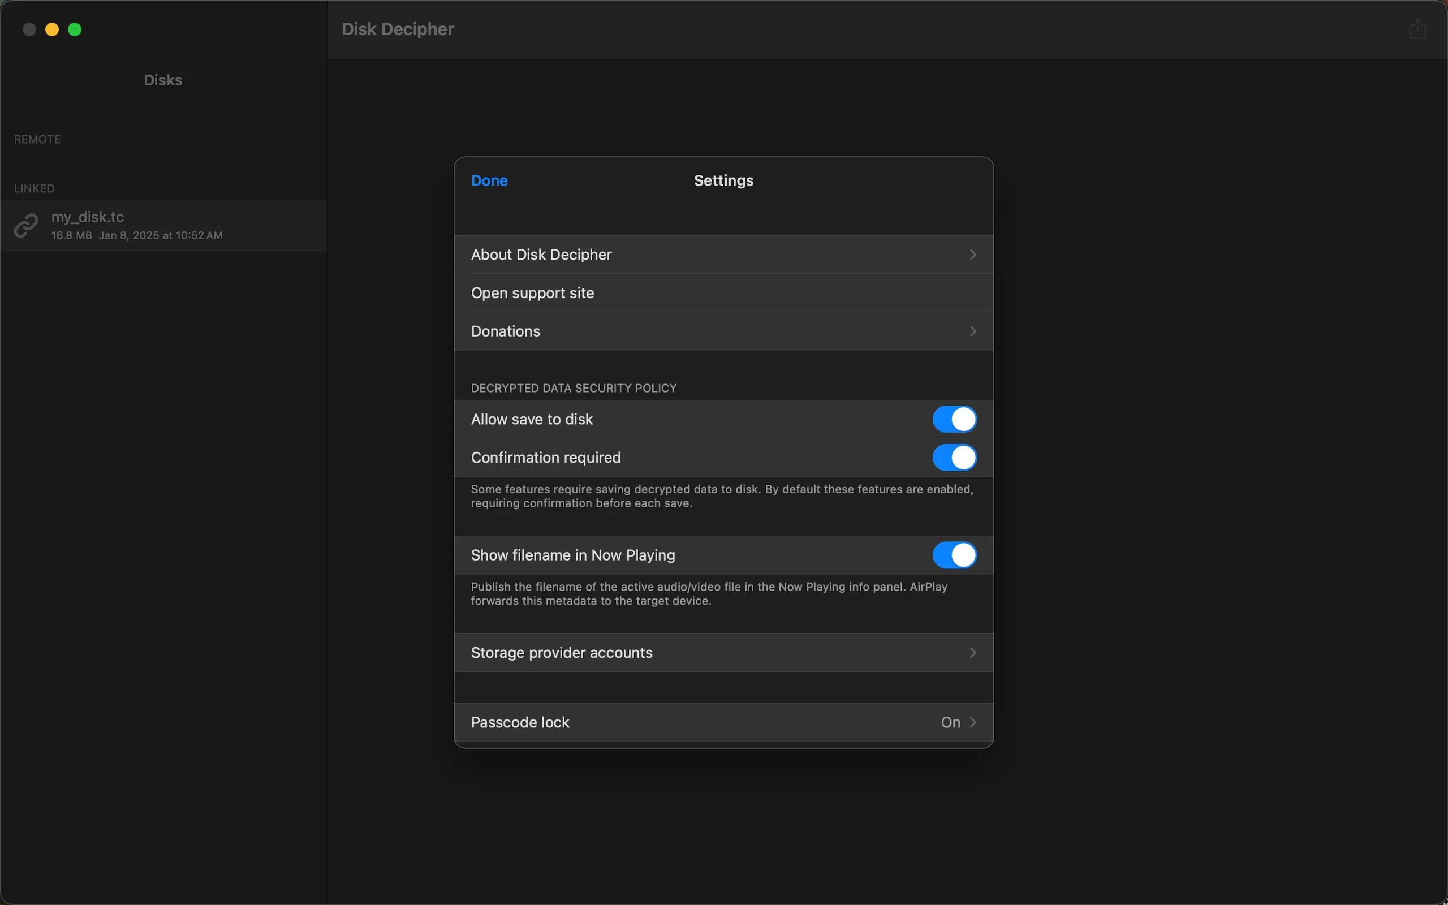This screenshot has height=905, width=1448.
Task: Click the link icon beside my_disk.tc
Action: (27, 226)
